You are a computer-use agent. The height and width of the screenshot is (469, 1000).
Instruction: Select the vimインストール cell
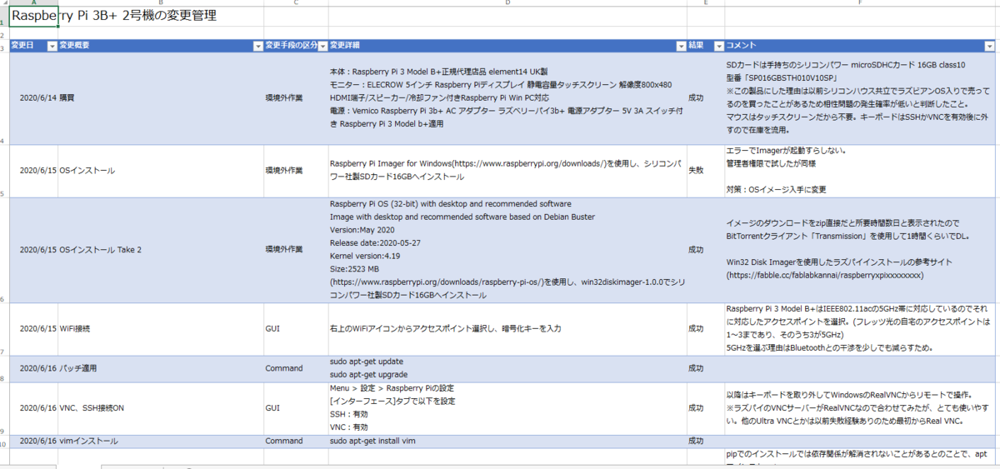161,441
